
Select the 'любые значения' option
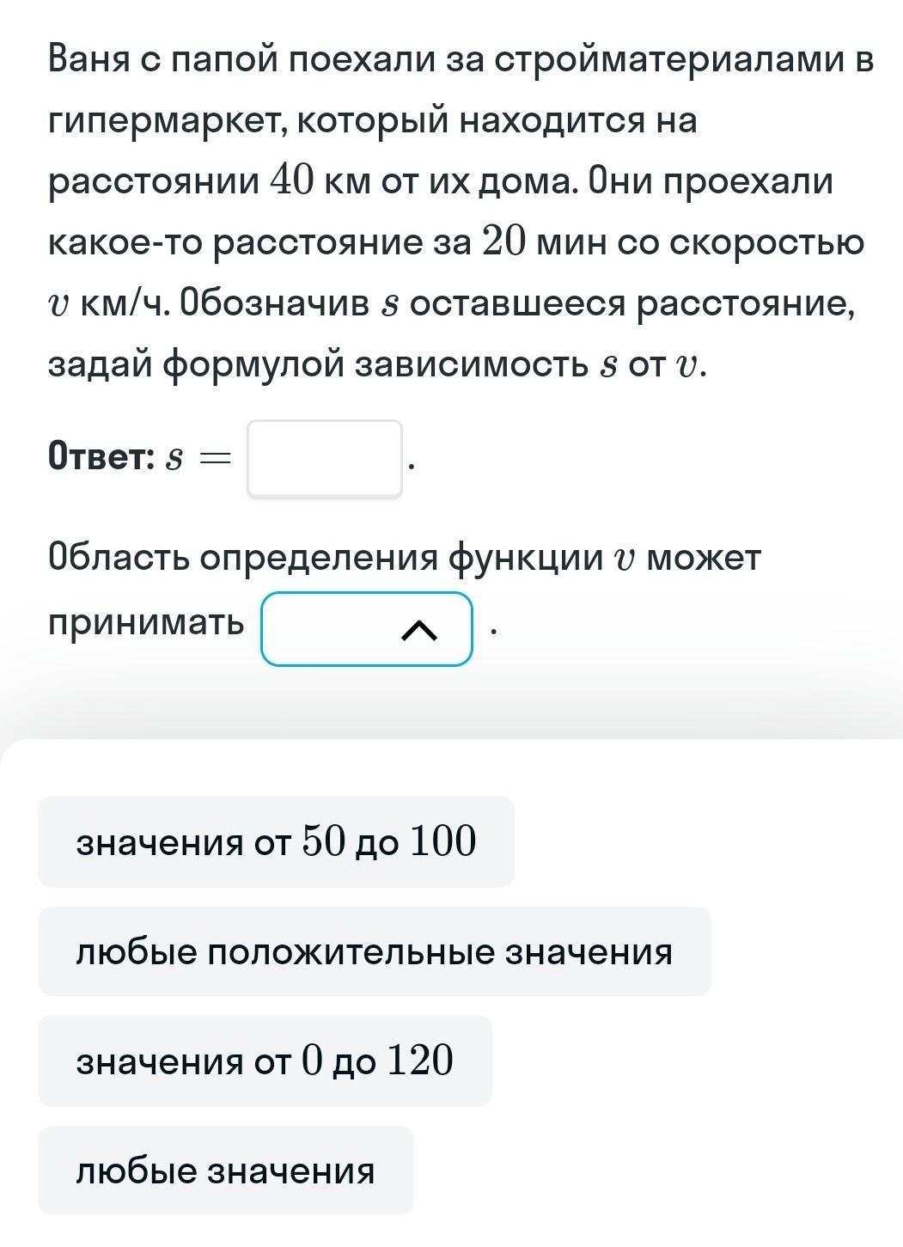click(x=226, y=1171)
